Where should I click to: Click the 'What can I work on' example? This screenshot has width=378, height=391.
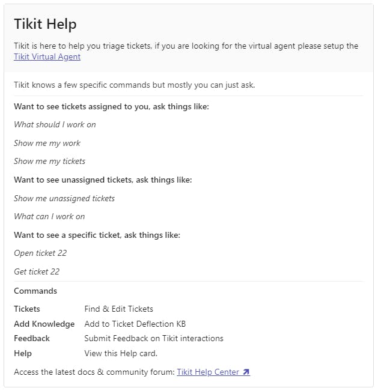pyautogui.click(x=49, y=216)
